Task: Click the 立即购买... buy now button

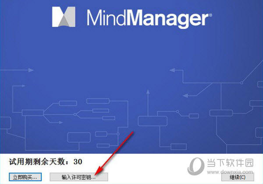Action: pyautogui.click(x=25, y=177)
